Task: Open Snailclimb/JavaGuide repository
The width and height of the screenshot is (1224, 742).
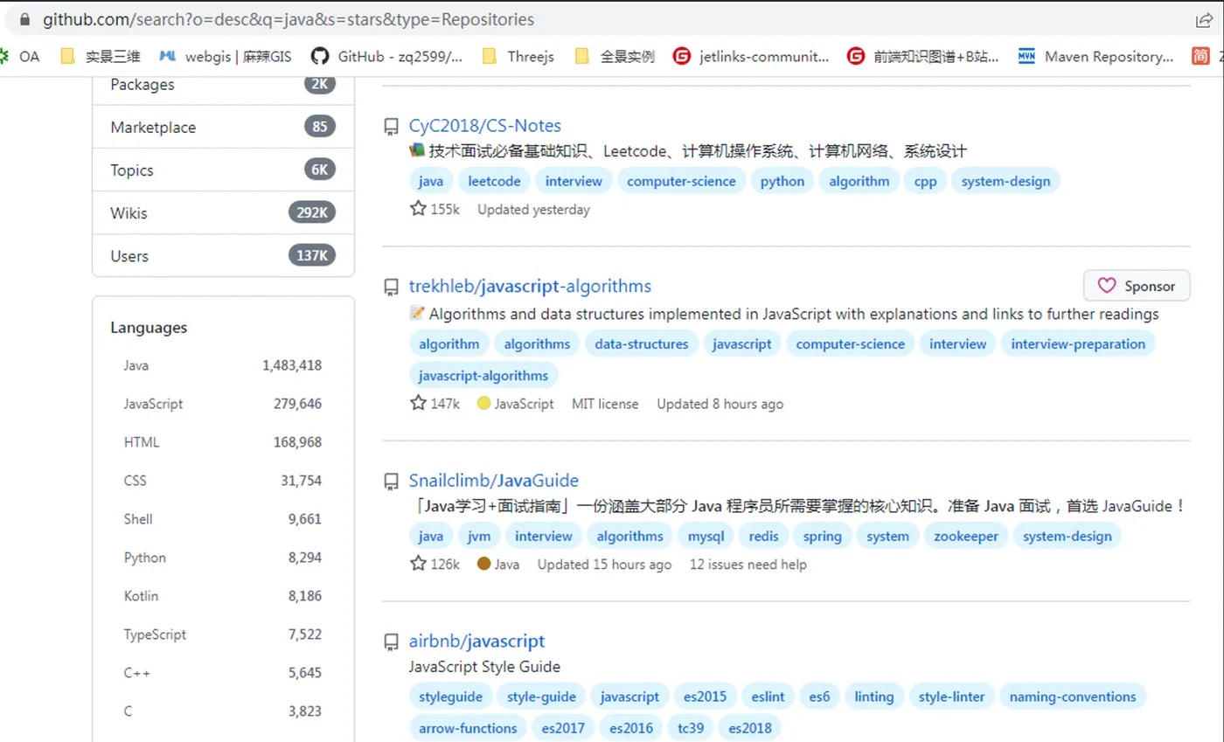Action: coord(494,481)
